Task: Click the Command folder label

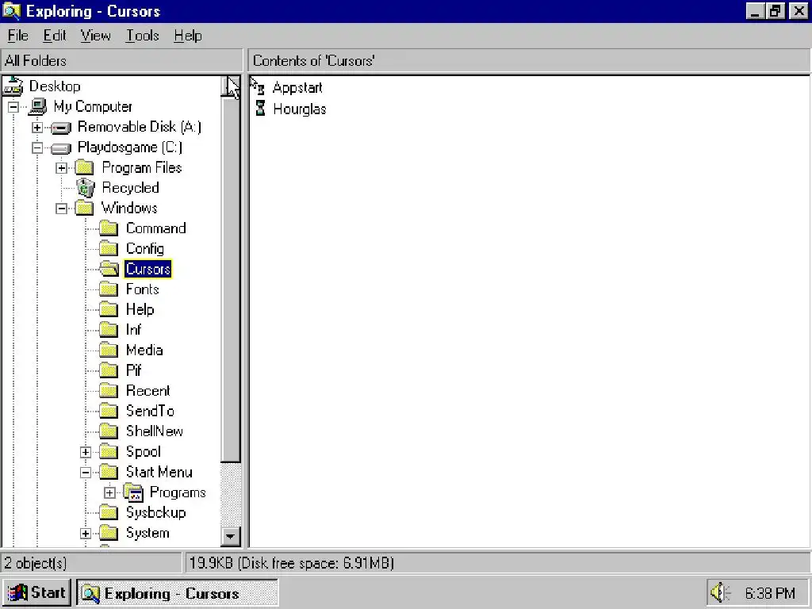Action: [156, 228]
